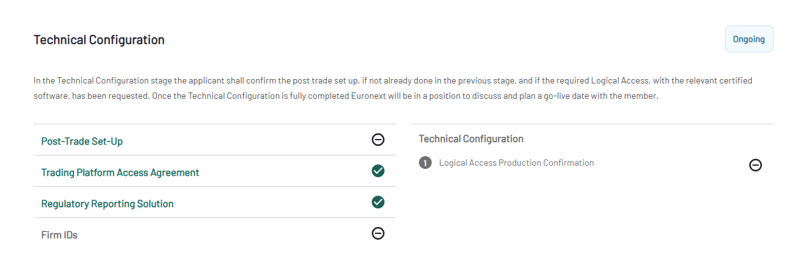Open Logical Access Production Confirmation step
This screenshot has width=806, height=269.
click(517, 163)
